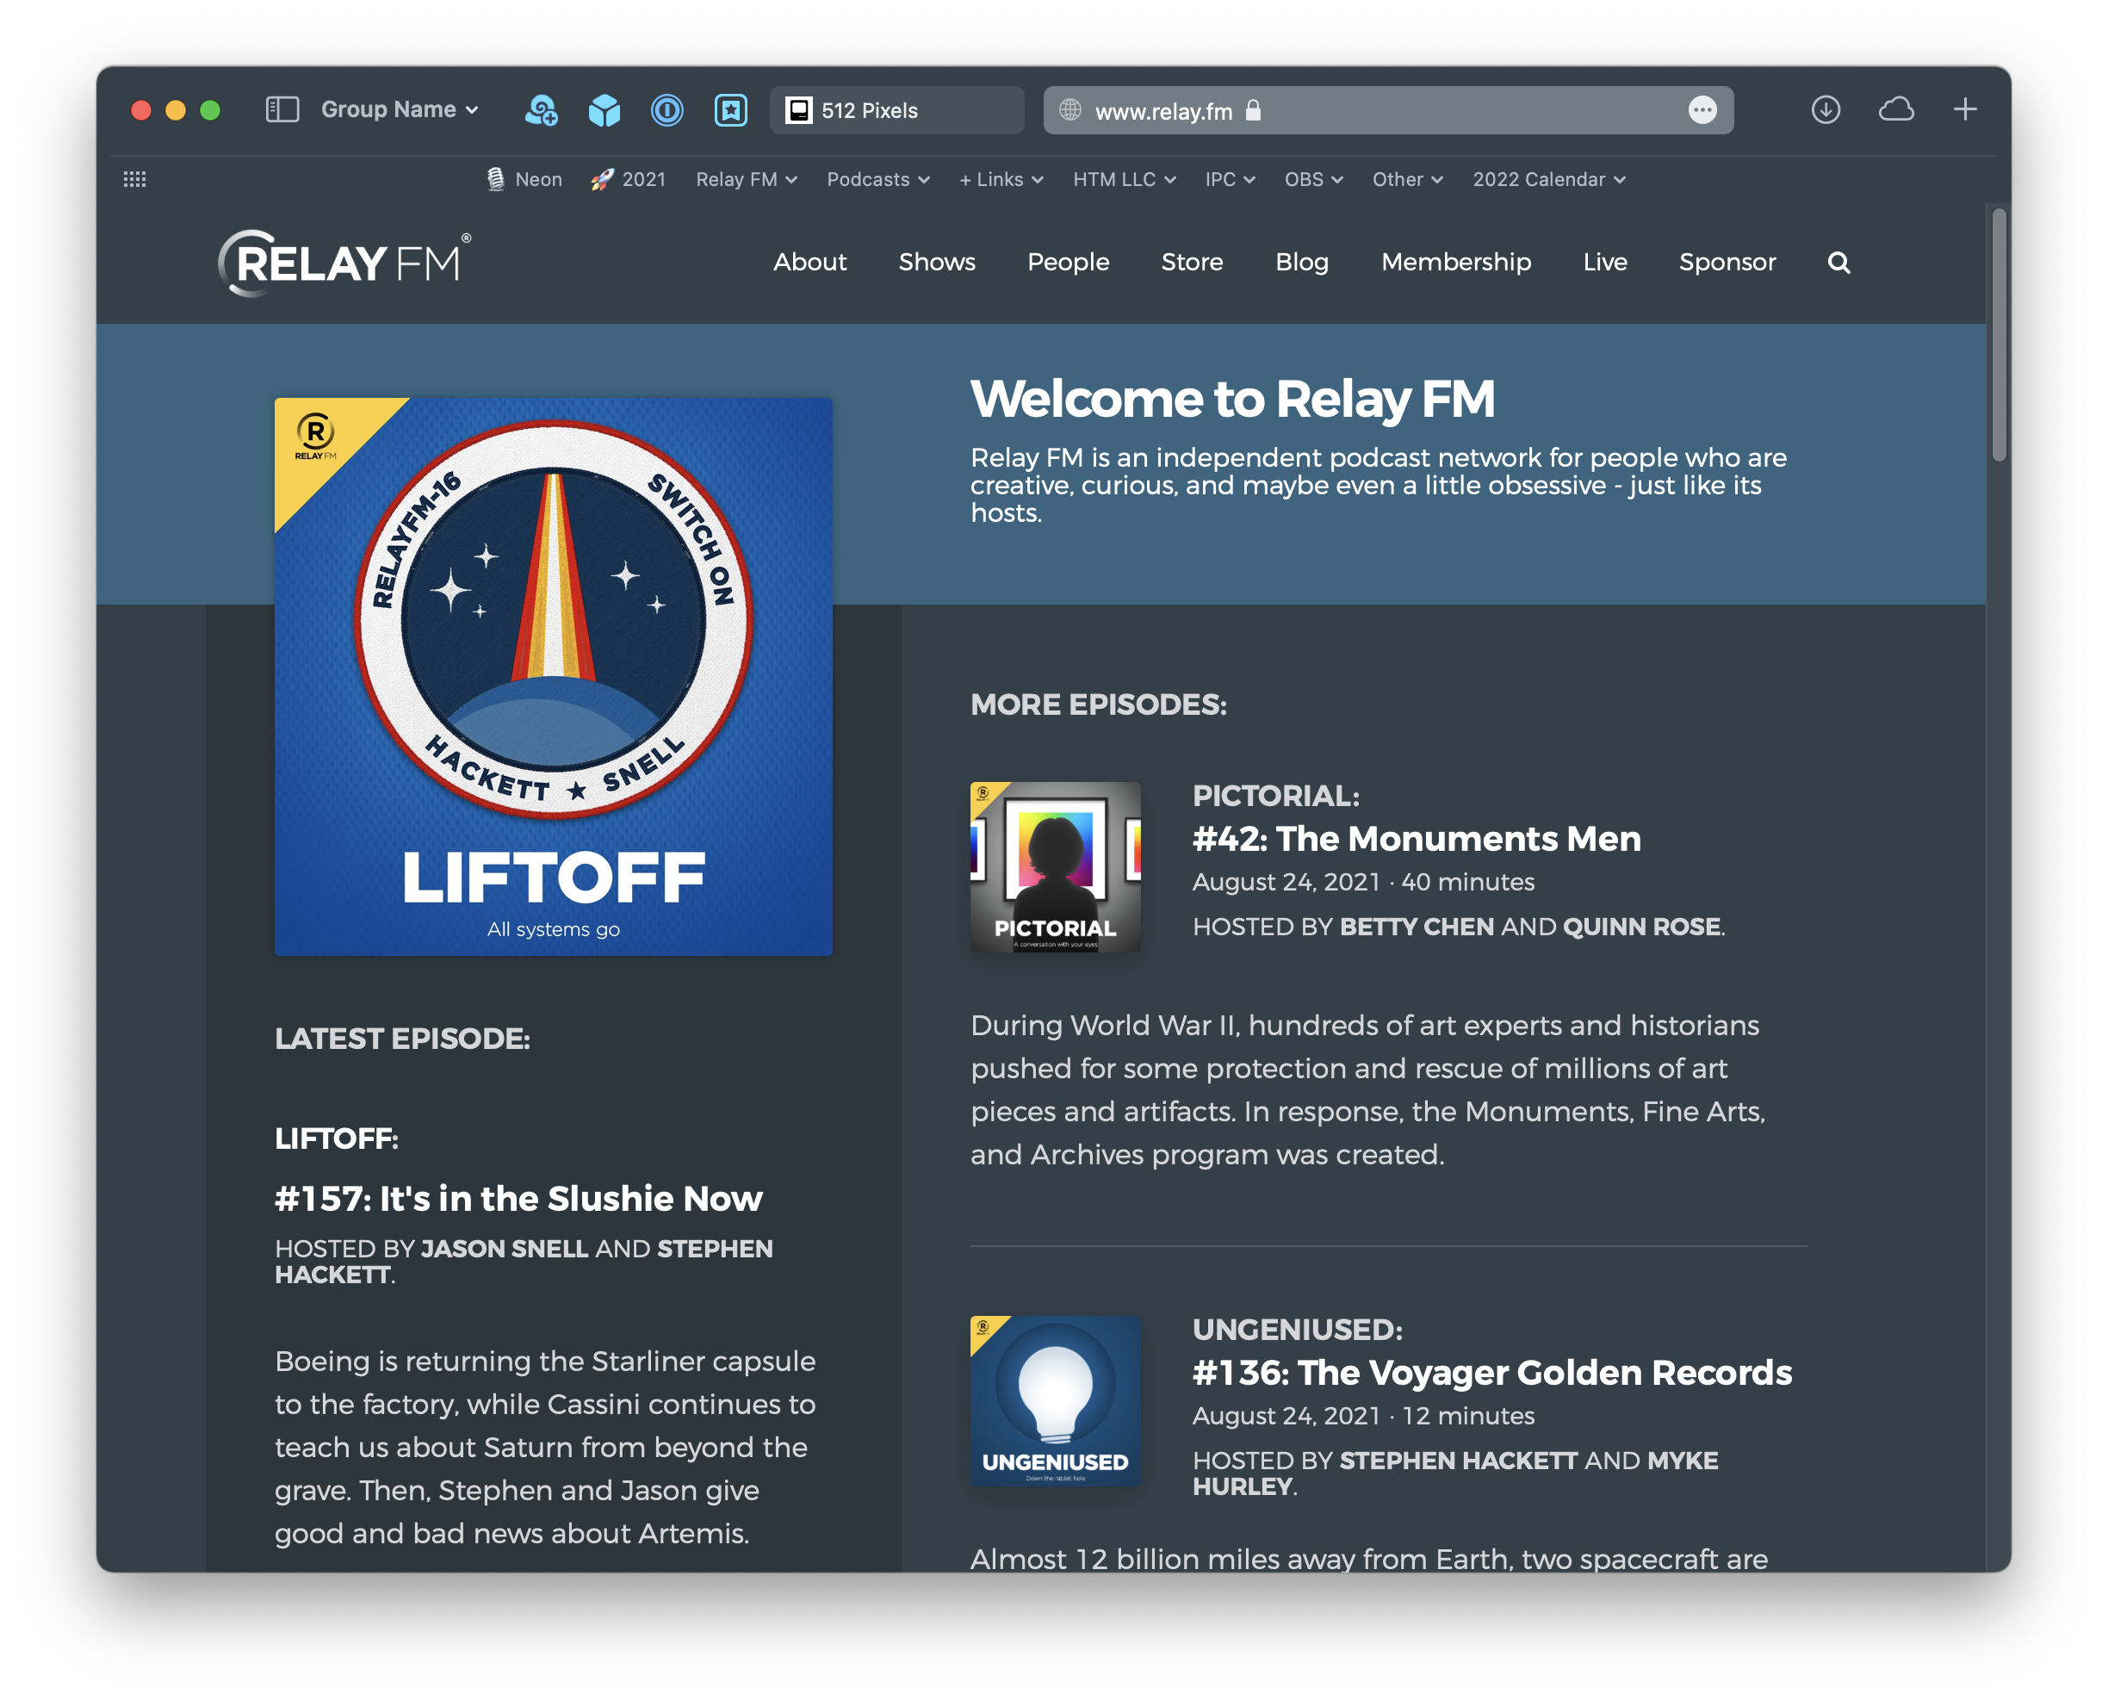Open the Liftoff show artwork
The image size is (2108, 1700).
pos(553,676)
